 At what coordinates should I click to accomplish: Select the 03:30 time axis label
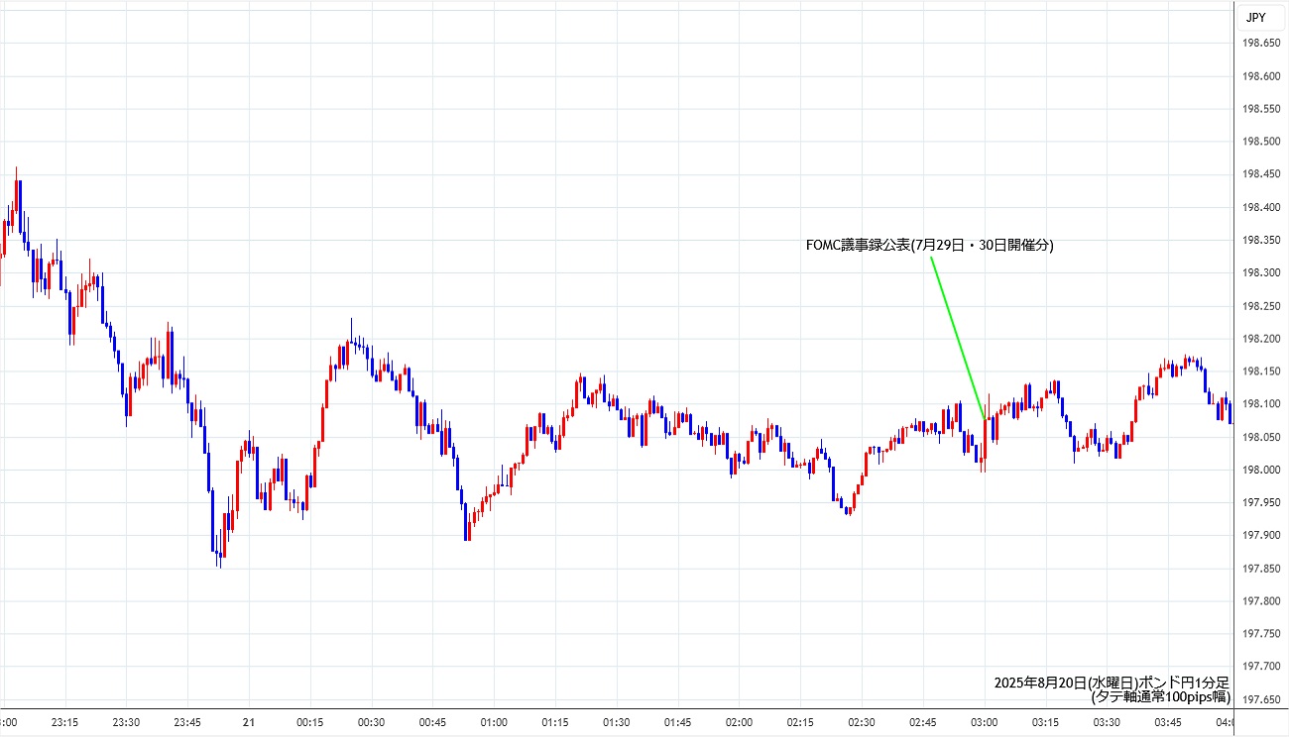[x=1108, y=722]
